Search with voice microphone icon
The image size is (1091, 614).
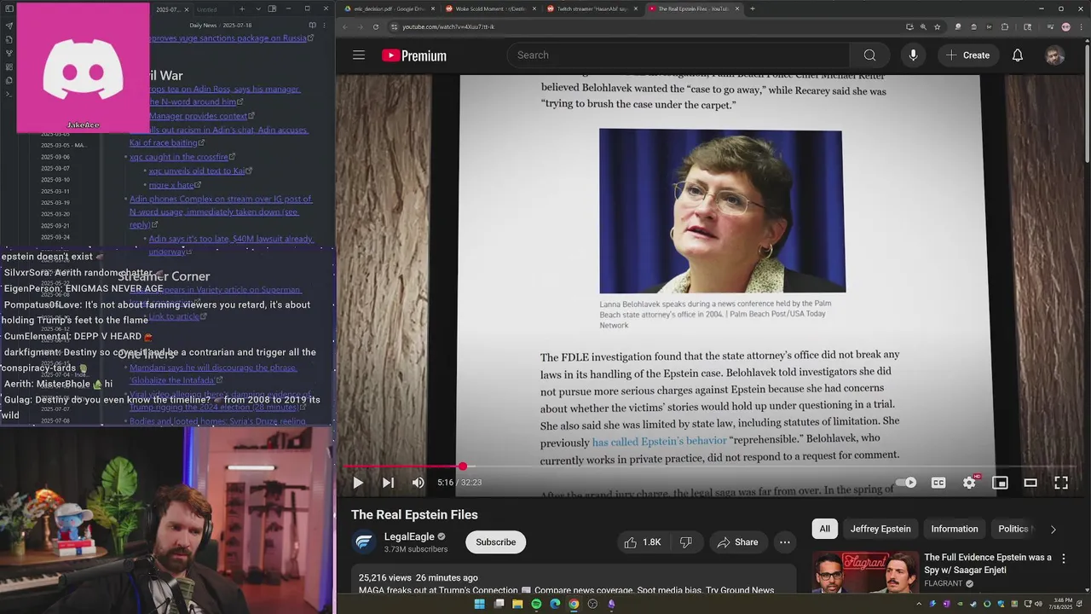point(913,55)
